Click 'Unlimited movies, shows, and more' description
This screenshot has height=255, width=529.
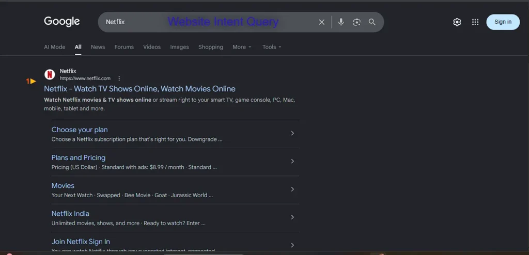click(x=128, y=224)
